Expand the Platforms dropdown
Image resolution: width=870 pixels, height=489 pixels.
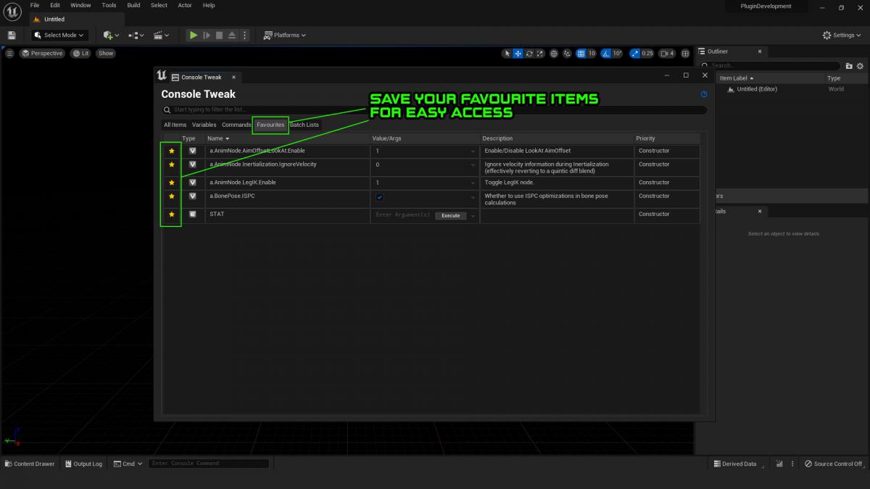[x=284, y=35]
